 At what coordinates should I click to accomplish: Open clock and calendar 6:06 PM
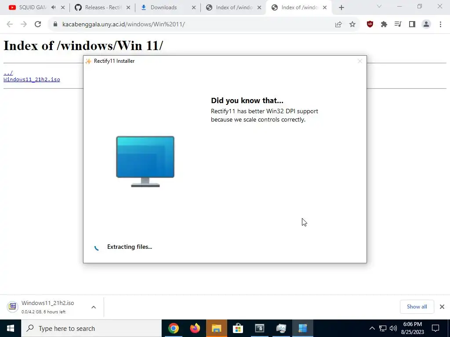pos(412,328)
